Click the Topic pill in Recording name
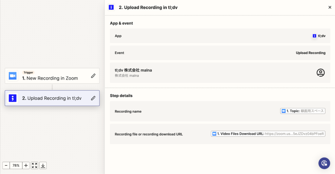This screenshot has height=174, width=335. [x=303, y=111]
